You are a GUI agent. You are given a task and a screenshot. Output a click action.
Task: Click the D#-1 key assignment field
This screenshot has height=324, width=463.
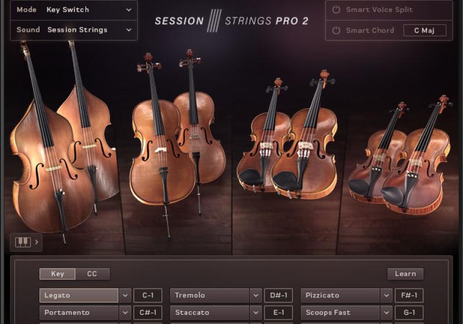pos(278,296)
